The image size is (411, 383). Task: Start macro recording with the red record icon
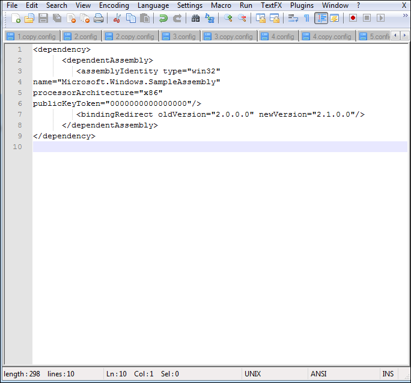(353, 18)
